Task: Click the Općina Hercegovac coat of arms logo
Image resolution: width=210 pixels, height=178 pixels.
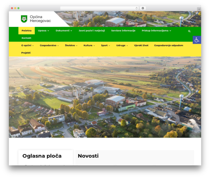Action: [x=24, y=19]
